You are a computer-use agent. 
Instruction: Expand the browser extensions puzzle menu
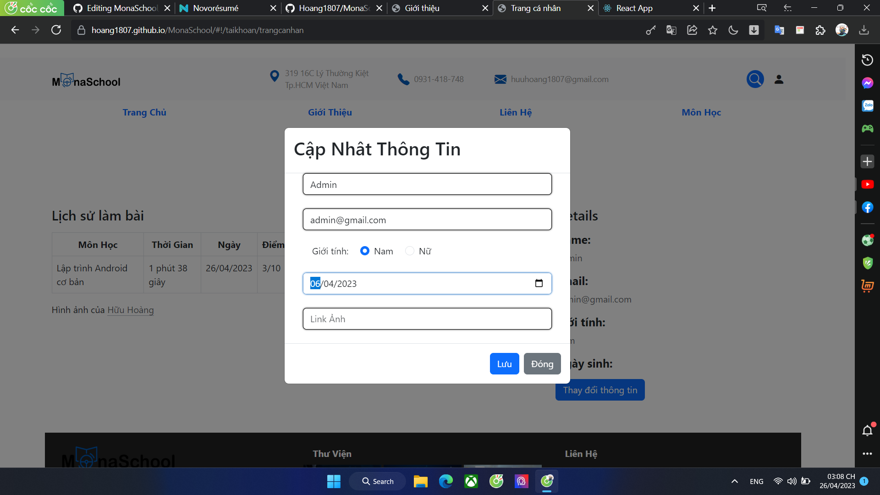click(821, 30)
